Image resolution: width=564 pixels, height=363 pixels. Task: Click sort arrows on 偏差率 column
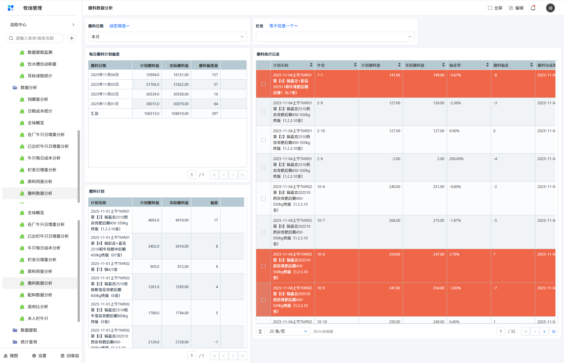point(487,65)
